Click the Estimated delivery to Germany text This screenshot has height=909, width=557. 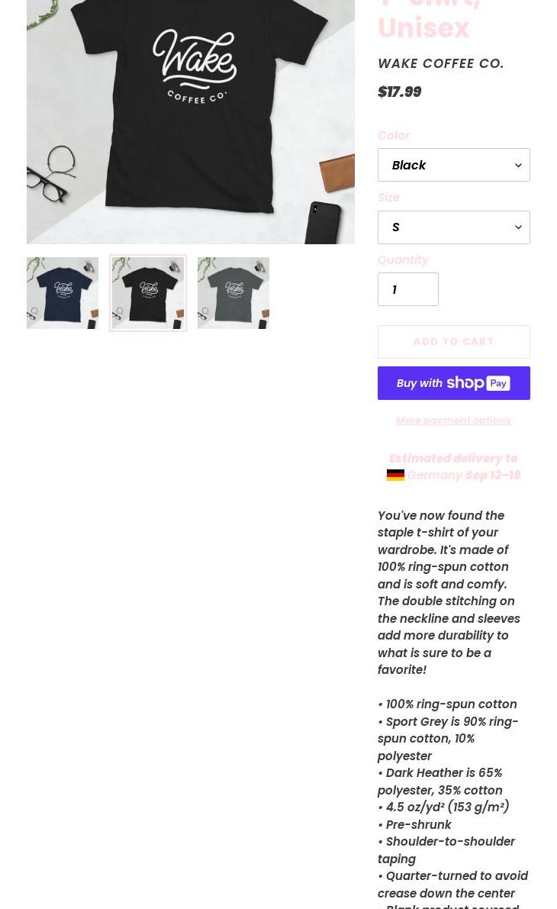point(453,466)
